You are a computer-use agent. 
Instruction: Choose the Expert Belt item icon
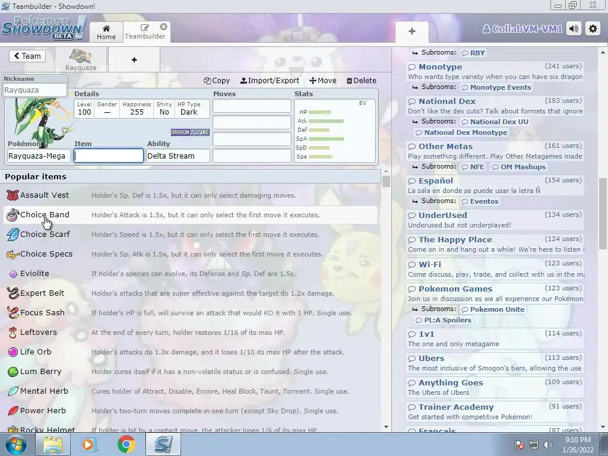point(13,293)
